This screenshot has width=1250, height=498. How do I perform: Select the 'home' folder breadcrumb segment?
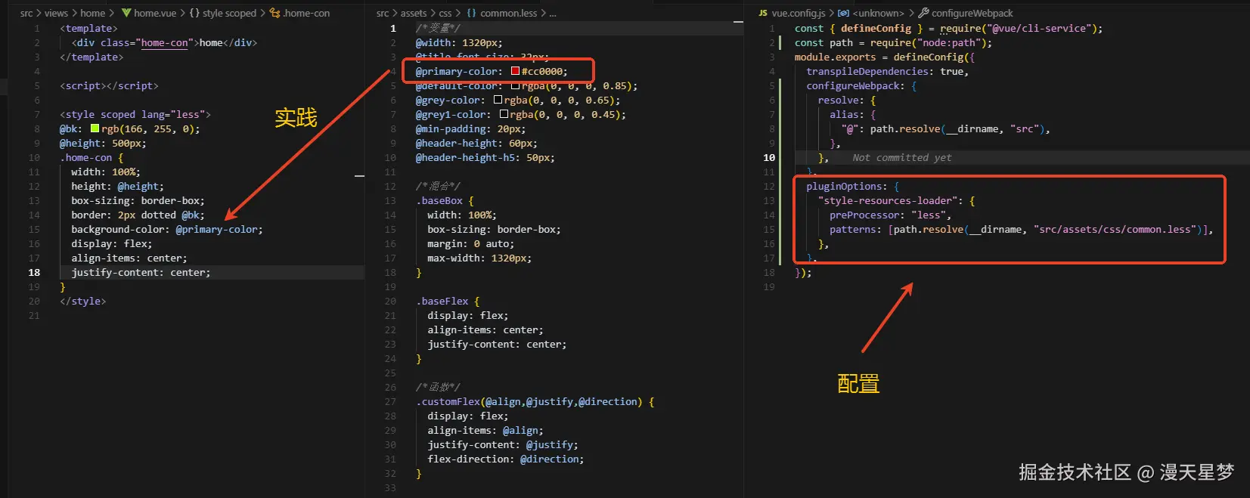coord(93,13)
